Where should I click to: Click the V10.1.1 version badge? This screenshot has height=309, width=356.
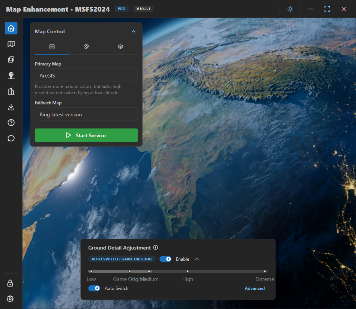[143, 9]
